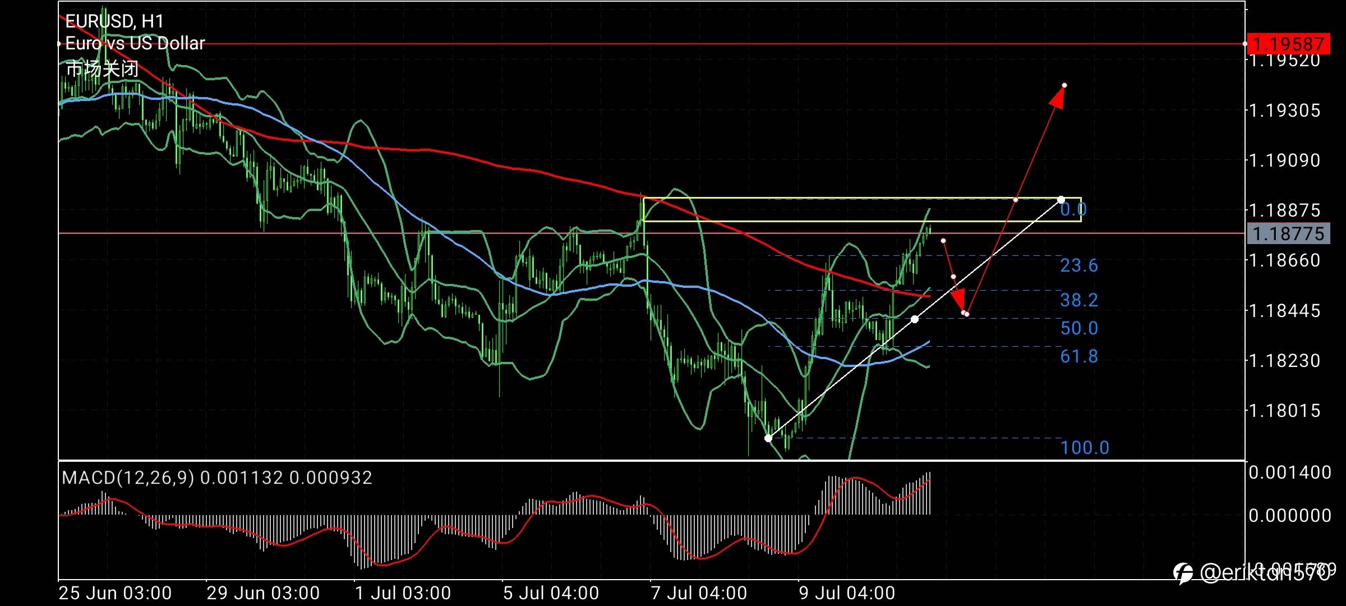Select the 23.6 Fibonacci retracement label
Viewport: 1346px width, 606px height.
pos(1079,265)
